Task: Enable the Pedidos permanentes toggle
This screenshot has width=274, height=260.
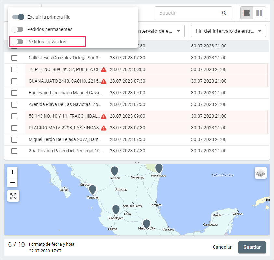Action: [x=18, y=29]
